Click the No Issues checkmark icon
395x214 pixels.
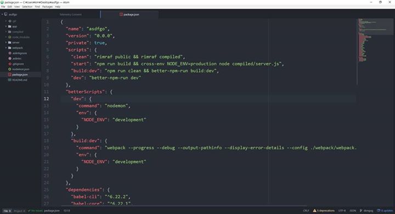click(x=29, y=211)
